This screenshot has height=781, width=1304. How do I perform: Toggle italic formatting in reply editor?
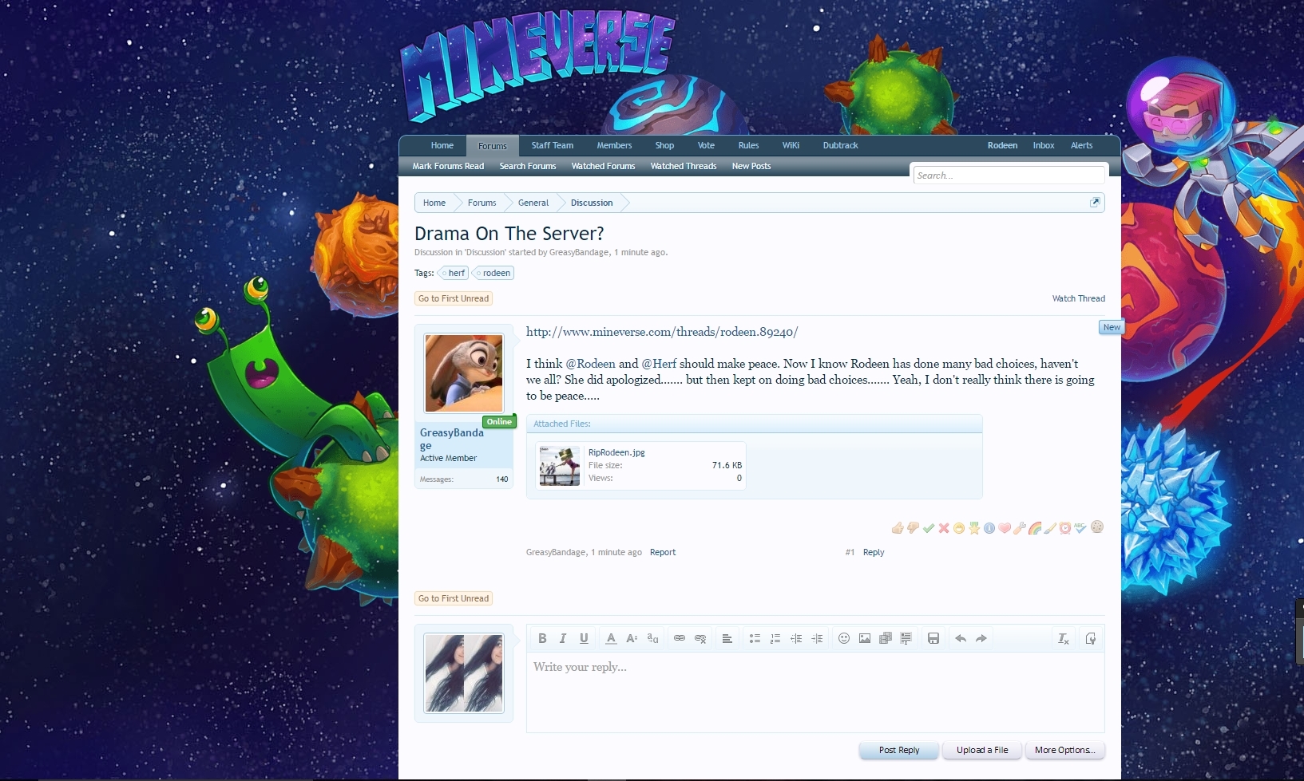click(563, 638)
